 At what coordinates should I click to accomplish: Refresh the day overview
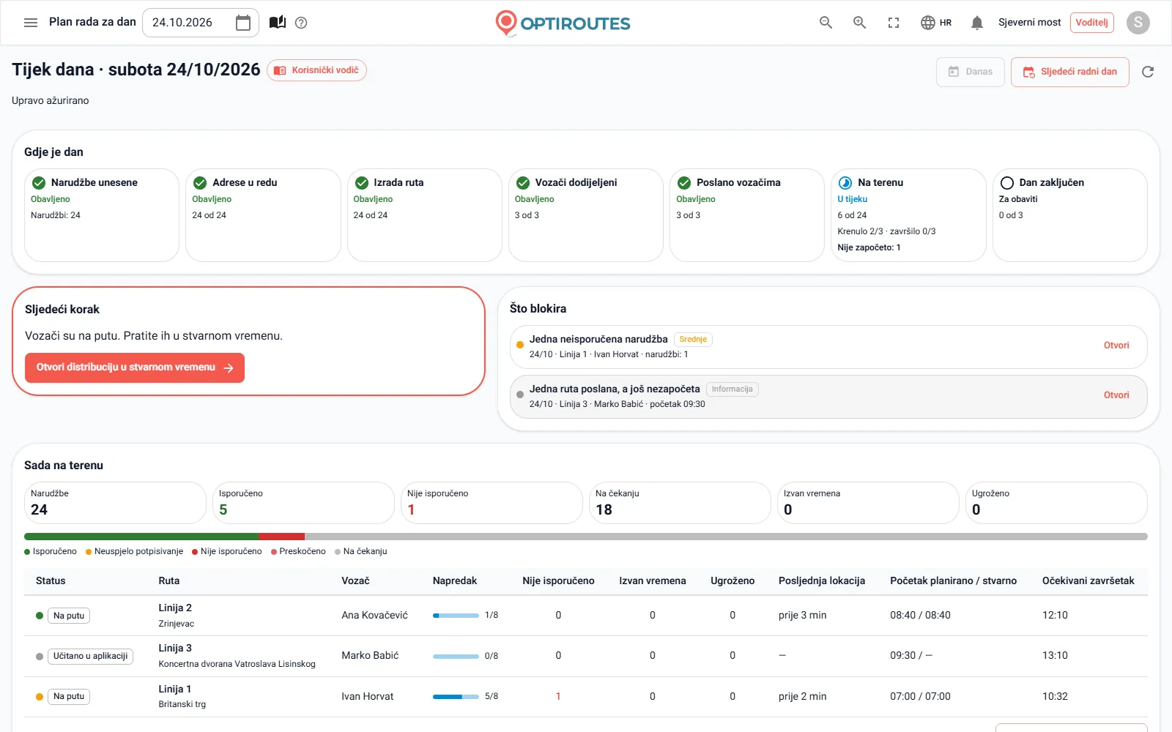pyautogui.click(x=1148, y=72)
